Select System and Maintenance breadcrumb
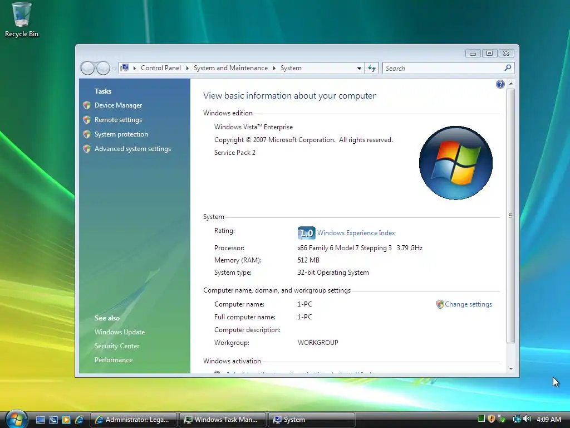 230,68
